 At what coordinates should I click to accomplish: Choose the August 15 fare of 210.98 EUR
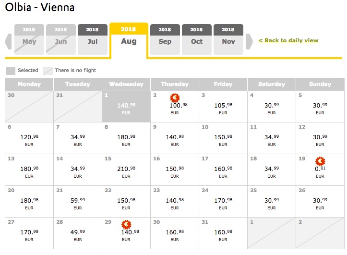pos(126,170)
